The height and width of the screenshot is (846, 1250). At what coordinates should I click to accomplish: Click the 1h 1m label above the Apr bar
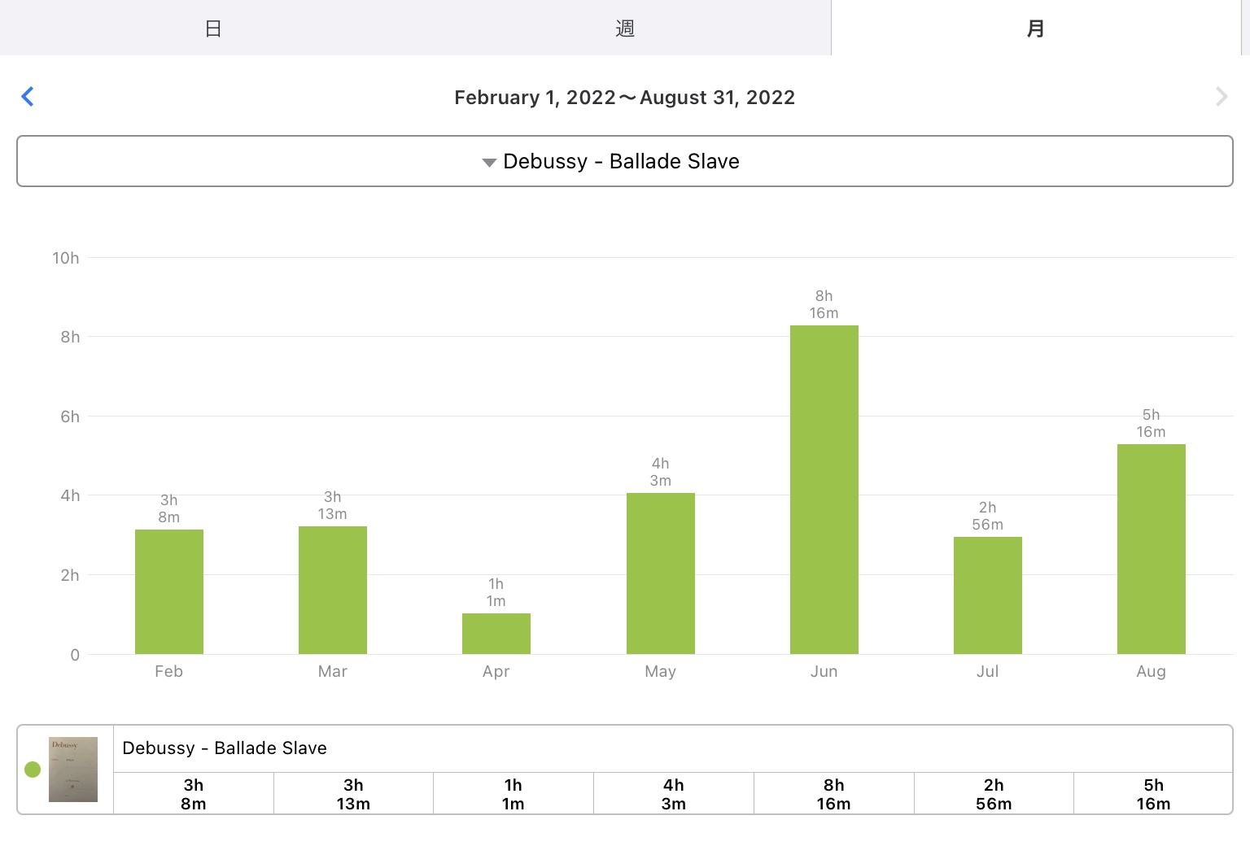(496, 592)
